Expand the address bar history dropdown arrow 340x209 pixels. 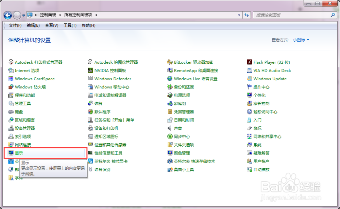click(x=239, y=15)
